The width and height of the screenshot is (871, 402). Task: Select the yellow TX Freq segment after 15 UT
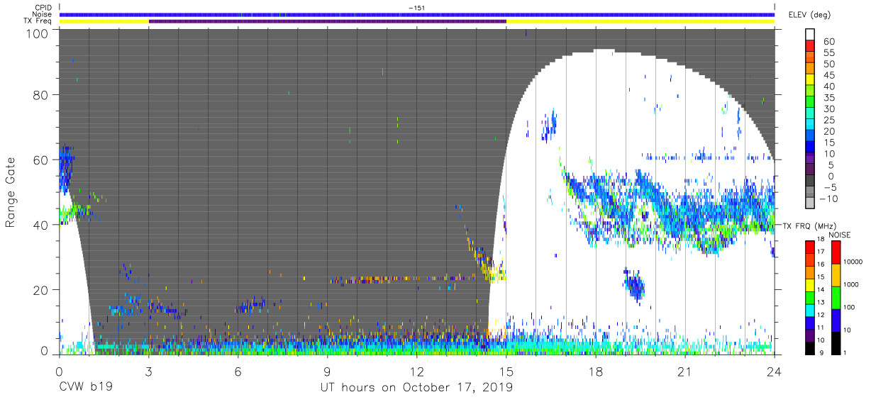(640, 21)
